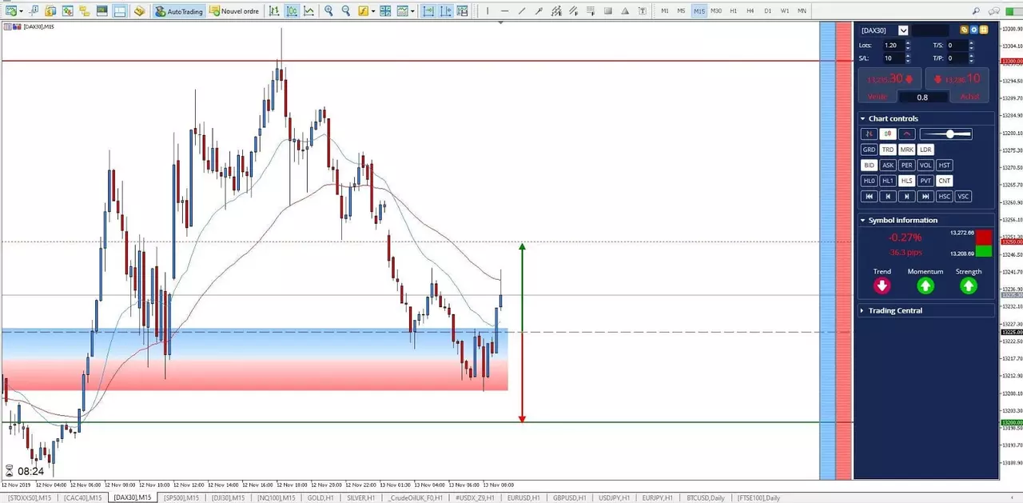Toggle the BID line button
Screen dimensions: 1023x503
(869, 166)
